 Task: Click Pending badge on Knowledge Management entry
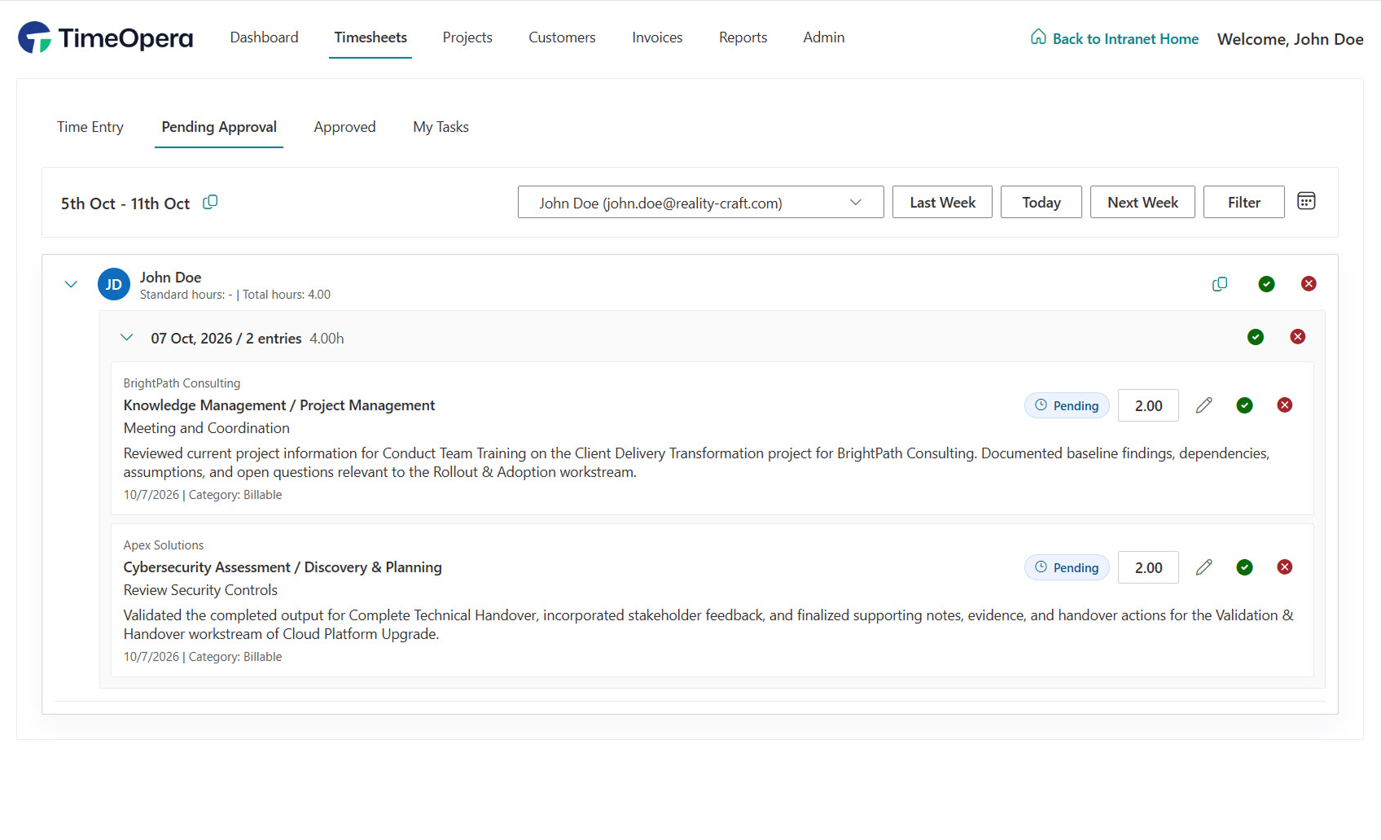click(x=1067, y=405)
